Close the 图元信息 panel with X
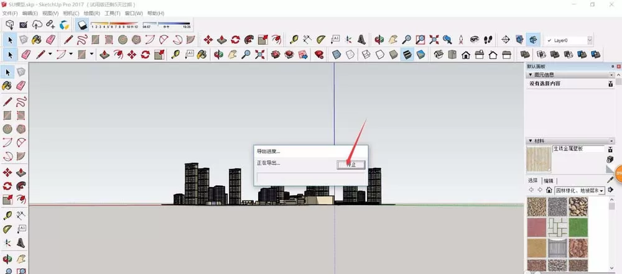Screen dimensions: 622x274 (611, 75)
